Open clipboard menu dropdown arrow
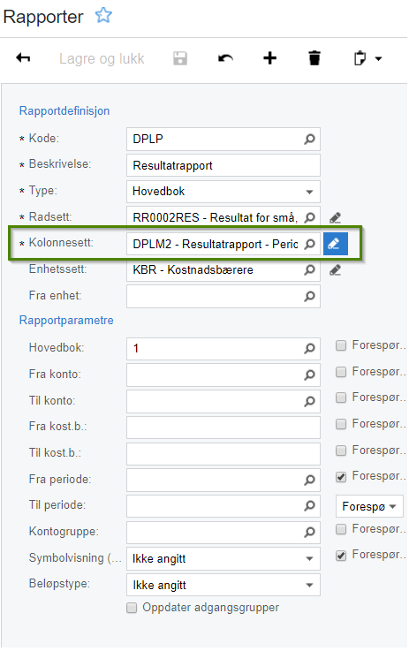The image size is (409, 651). (378, 59)
